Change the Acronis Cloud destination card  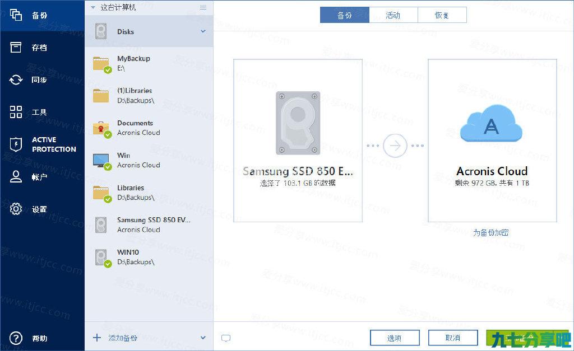(x=492, y=141)
